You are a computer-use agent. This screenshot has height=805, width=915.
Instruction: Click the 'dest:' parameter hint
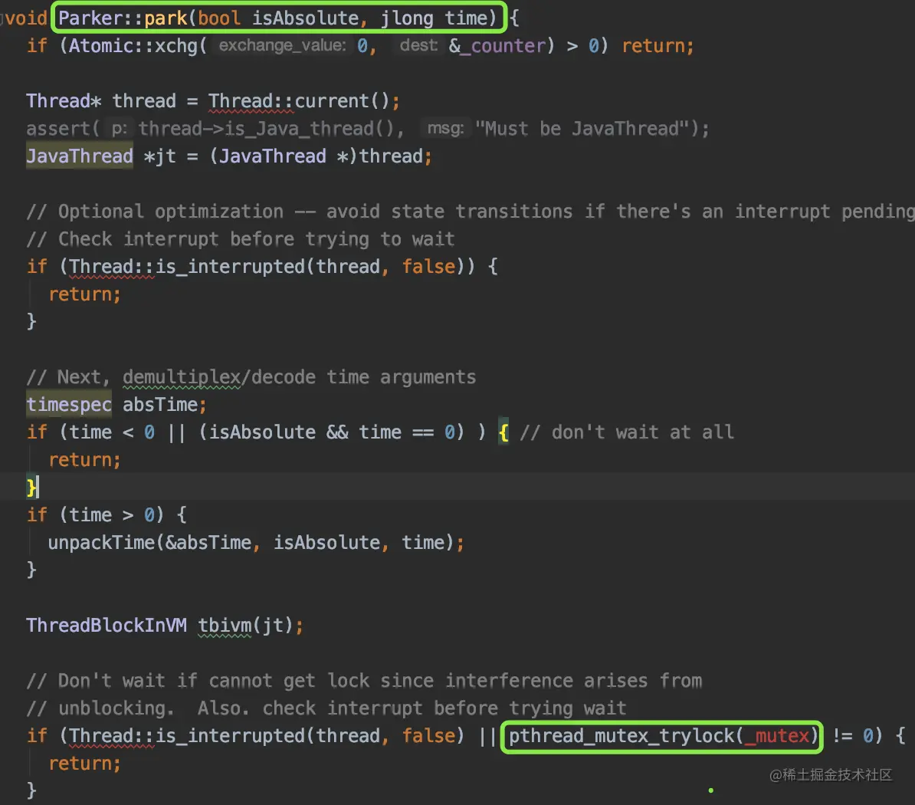pos(418,45)
